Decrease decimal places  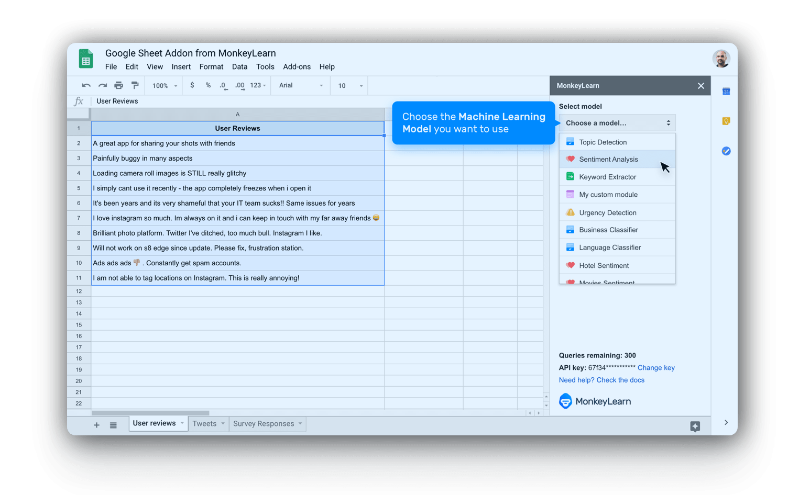(x=224, y=86)
